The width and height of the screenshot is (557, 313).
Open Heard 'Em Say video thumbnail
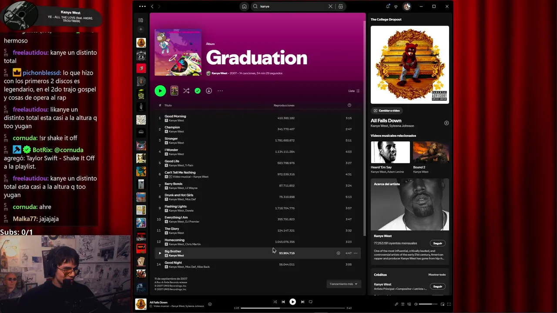[x=390, y=152]
